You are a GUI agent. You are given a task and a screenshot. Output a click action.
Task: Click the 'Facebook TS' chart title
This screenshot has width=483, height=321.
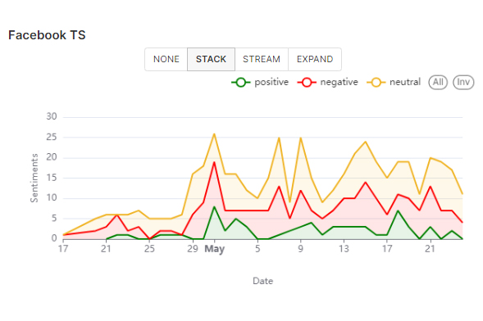pos(47,35)
